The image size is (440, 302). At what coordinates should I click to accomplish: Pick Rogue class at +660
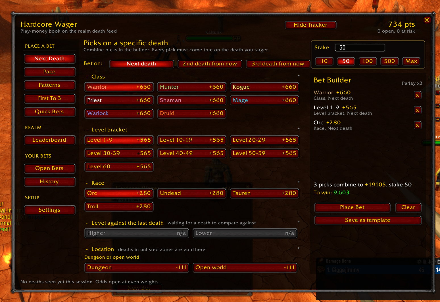click(x=264, y=87)
